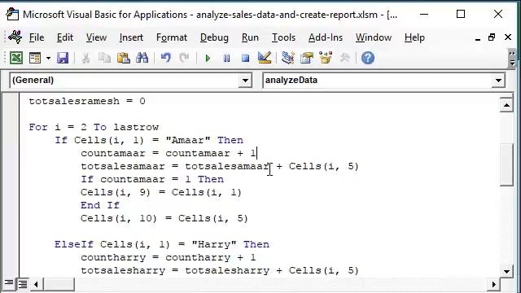Click 'countamaar = countamaar + 1' line

tap(169, 153)
